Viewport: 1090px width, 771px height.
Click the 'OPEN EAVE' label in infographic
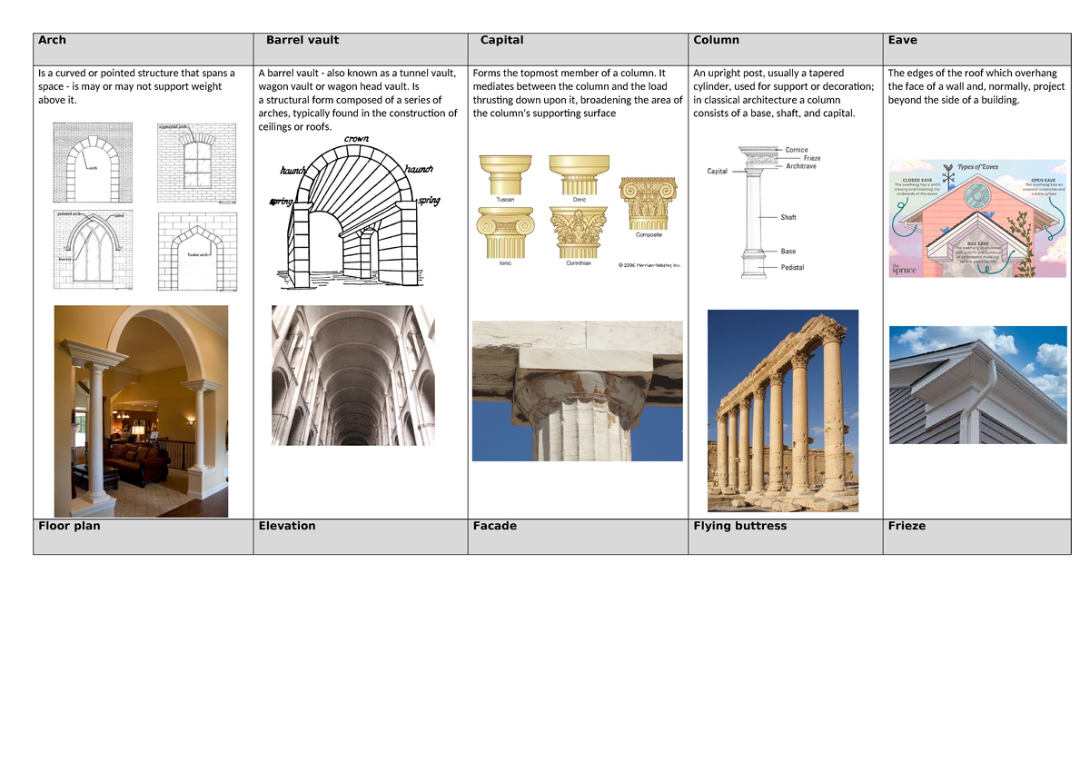point(1043,181)
